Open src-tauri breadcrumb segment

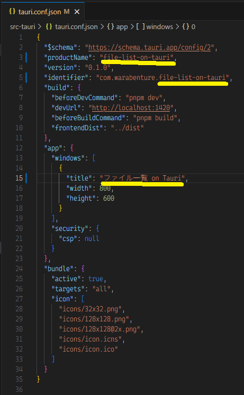22,26
